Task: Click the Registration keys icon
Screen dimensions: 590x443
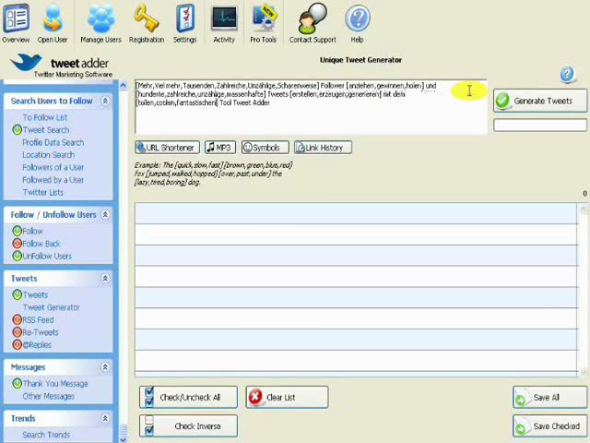Action: click(x=146, y=24)
